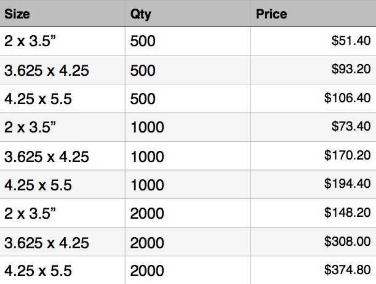
Task: Select the $73.40 price cell
Action: (351, 128)
